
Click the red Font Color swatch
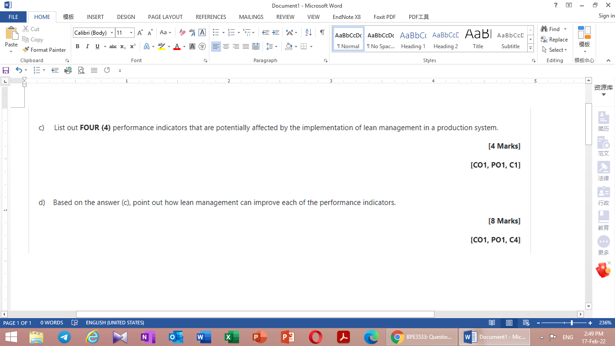[177, 46]
